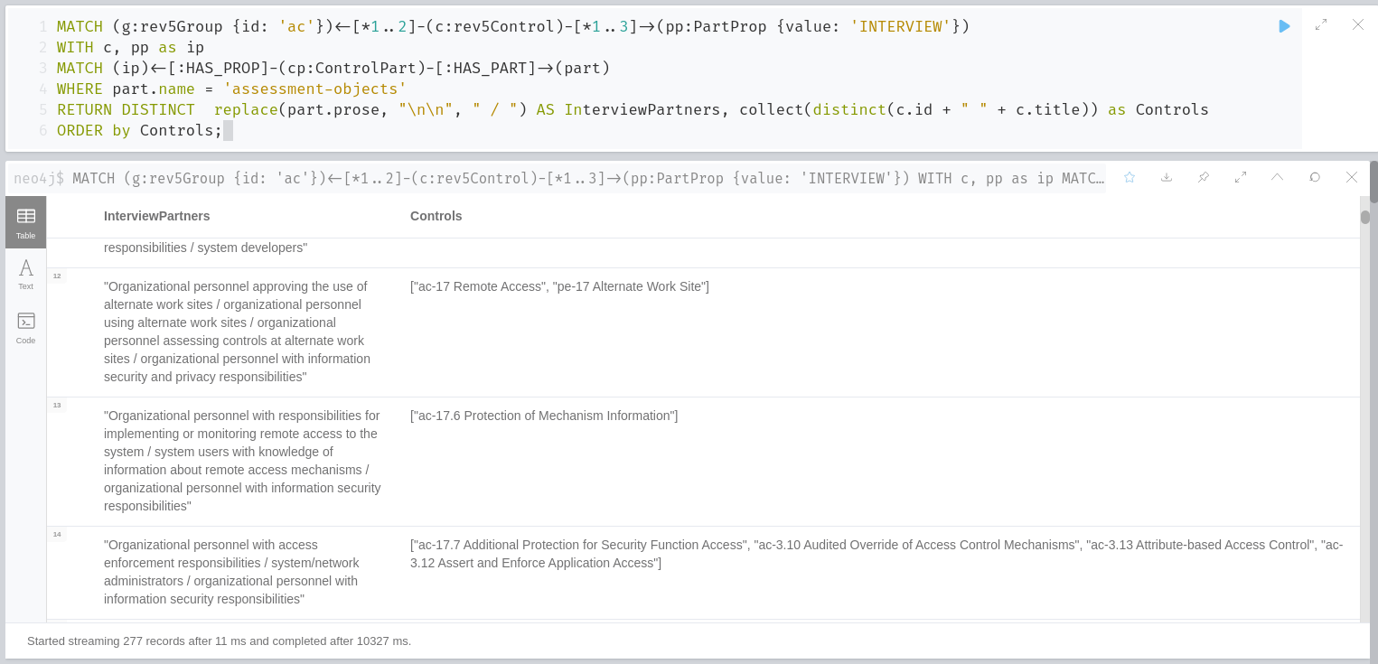Screen dimensions: 1378x664
Task: Expand result frame to fullscreen
Action: [1241, 177]
